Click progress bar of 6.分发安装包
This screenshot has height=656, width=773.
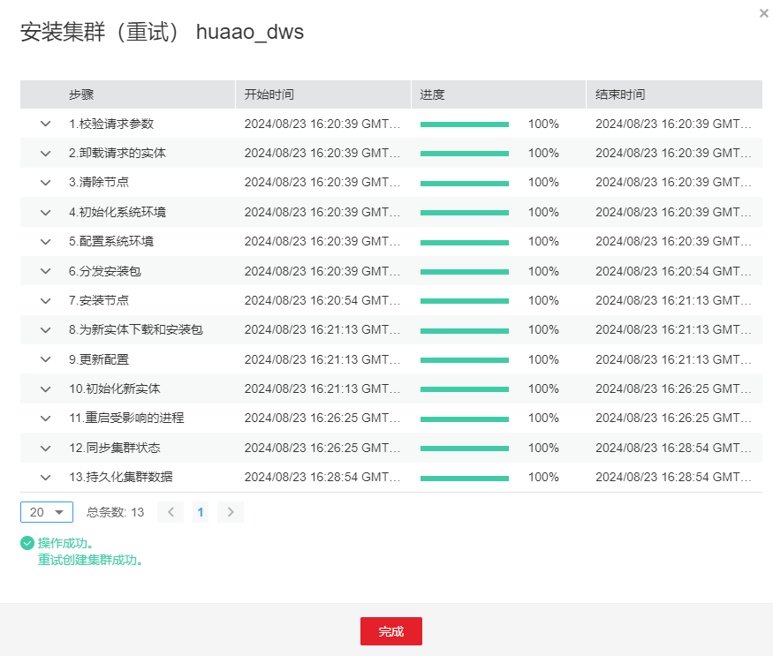[465, 272]
